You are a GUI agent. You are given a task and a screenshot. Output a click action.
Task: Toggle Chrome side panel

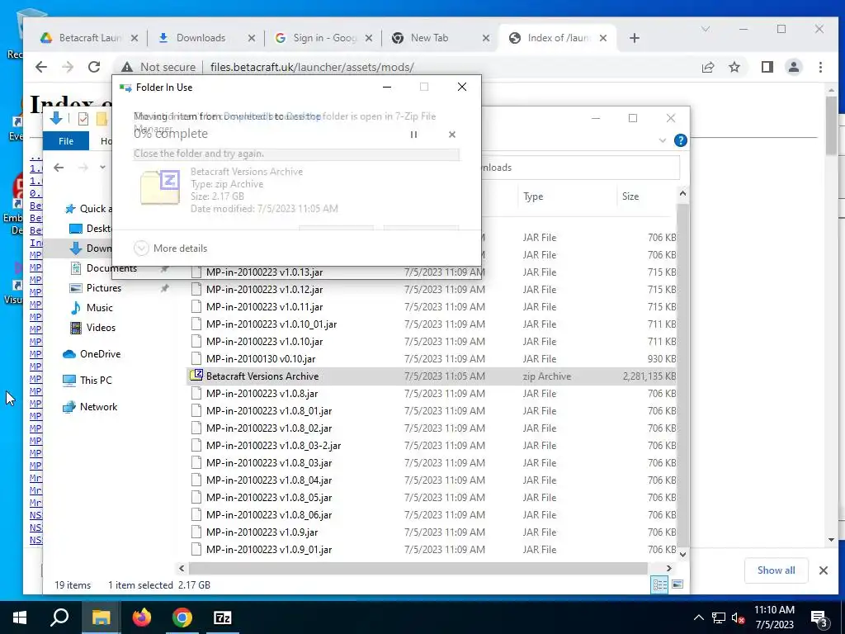767,67
